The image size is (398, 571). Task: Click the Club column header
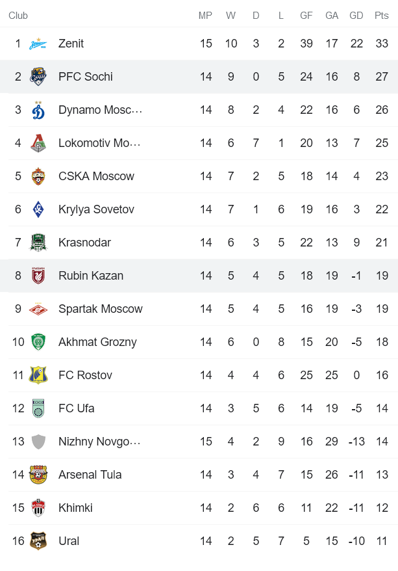(18, 15)
